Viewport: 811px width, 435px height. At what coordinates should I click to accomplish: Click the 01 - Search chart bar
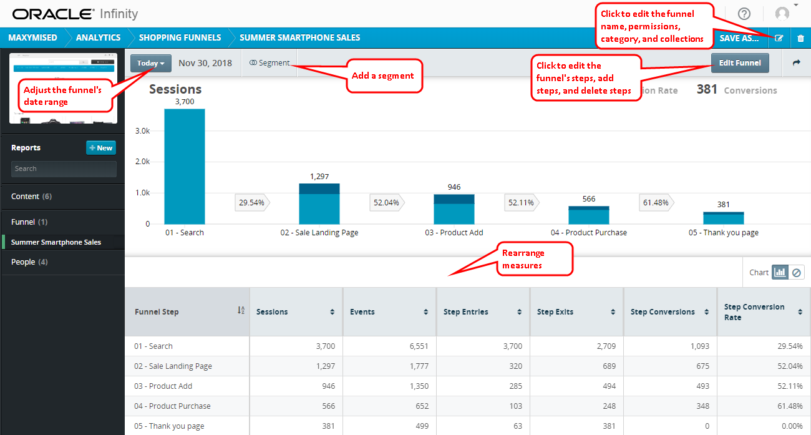click(185, 166)
